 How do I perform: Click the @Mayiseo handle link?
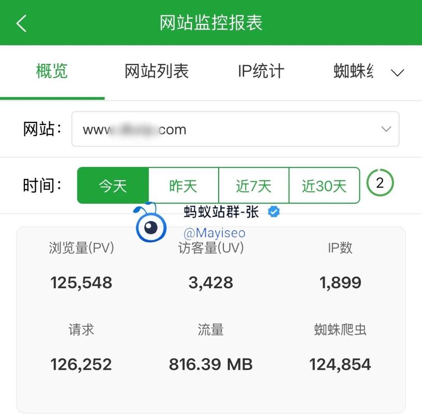214,233
